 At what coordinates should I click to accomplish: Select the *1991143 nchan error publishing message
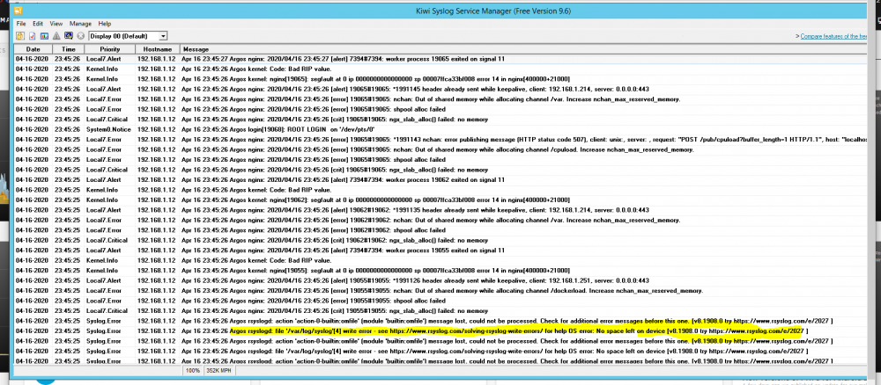tap(522, 140)
